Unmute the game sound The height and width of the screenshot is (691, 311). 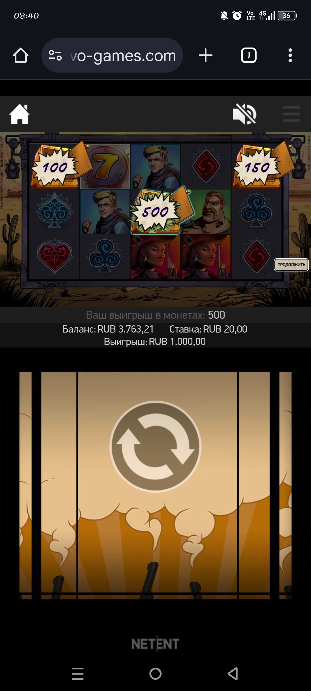pyautogui.click(x=244, y=114)
